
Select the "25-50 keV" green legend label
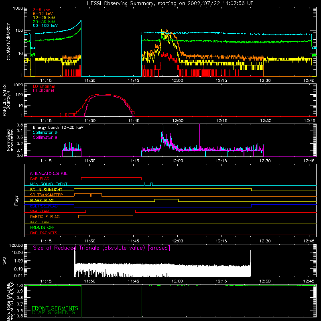44,22
